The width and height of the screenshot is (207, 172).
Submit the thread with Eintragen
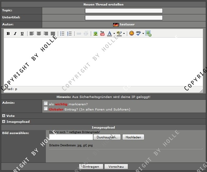(x=91, y=166)
